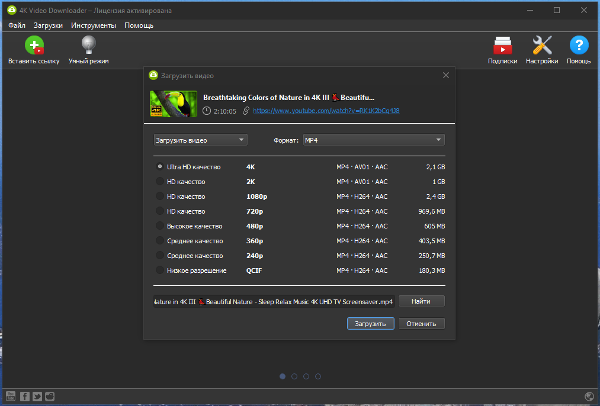
Task: Click the Помощь question mark icon
Action: tap(579, 45)
